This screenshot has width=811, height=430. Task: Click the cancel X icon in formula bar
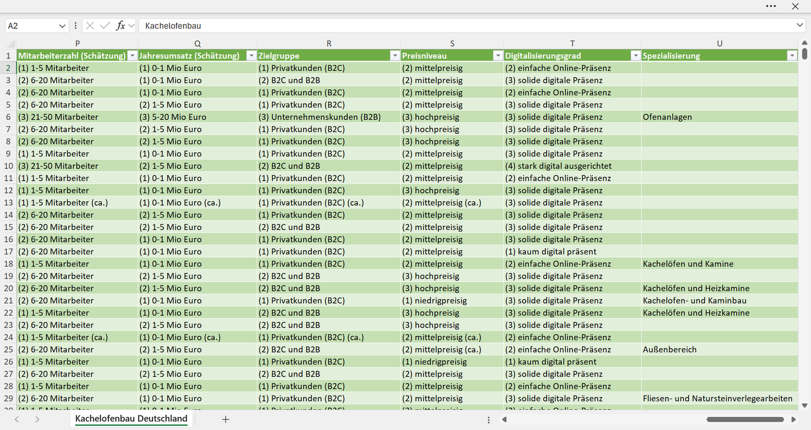coord(90,26)
